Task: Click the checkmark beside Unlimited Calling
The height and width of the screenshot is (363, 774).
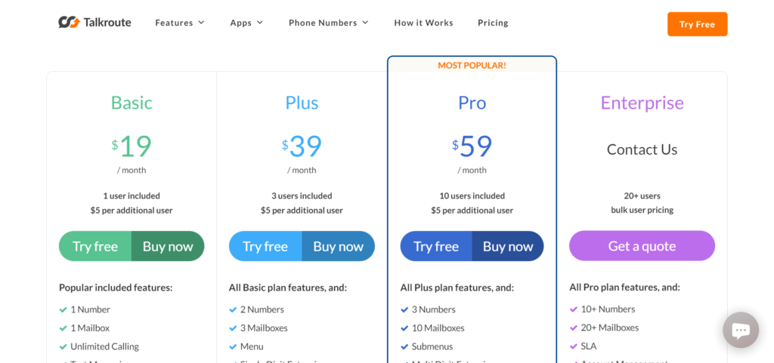Action: [x=63, y=346]
